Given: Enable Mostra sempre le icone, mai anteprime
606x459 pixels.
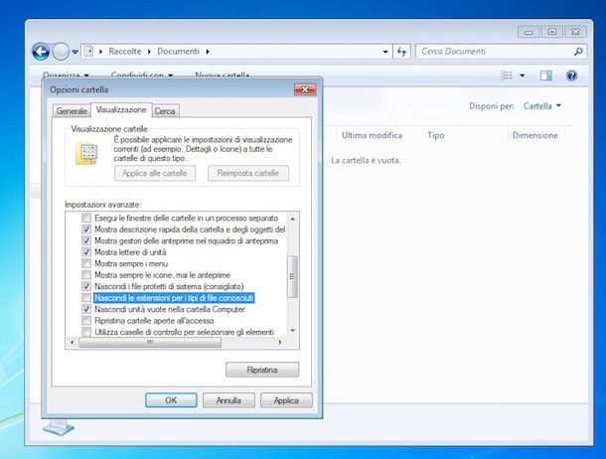Looking at the screenshot, I should (86, 274).
